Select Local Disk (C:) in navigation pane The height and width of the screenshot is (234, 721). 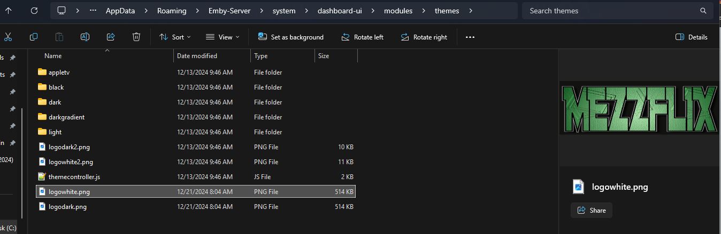pyautogui.click(x=8, y=228)
